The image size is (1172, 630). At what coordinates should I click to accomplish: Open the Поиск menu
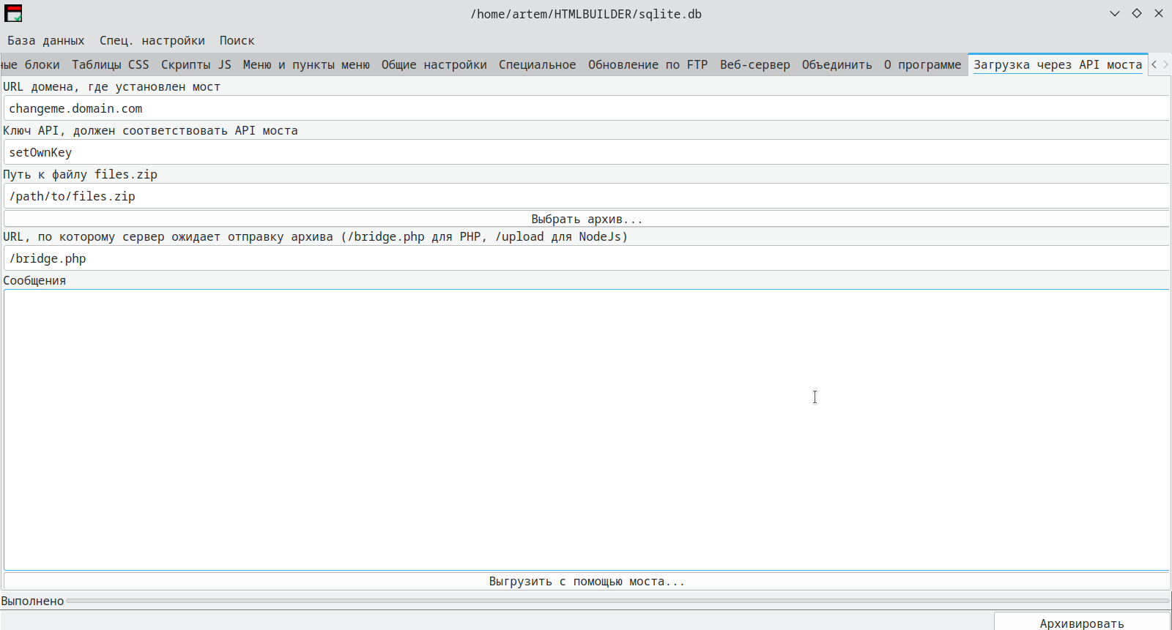point(237,40)
